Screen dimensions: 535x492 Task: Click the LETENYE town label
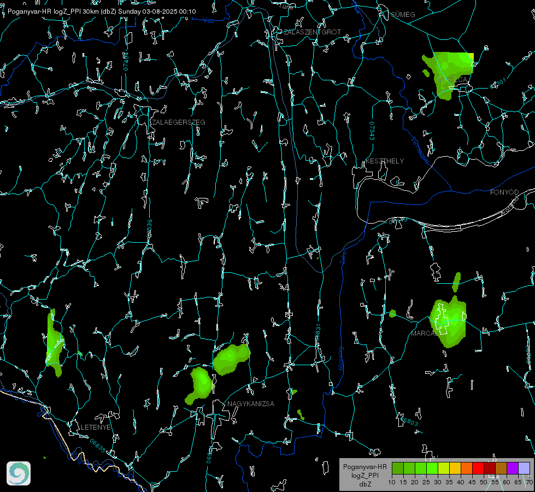coord(96,427)
